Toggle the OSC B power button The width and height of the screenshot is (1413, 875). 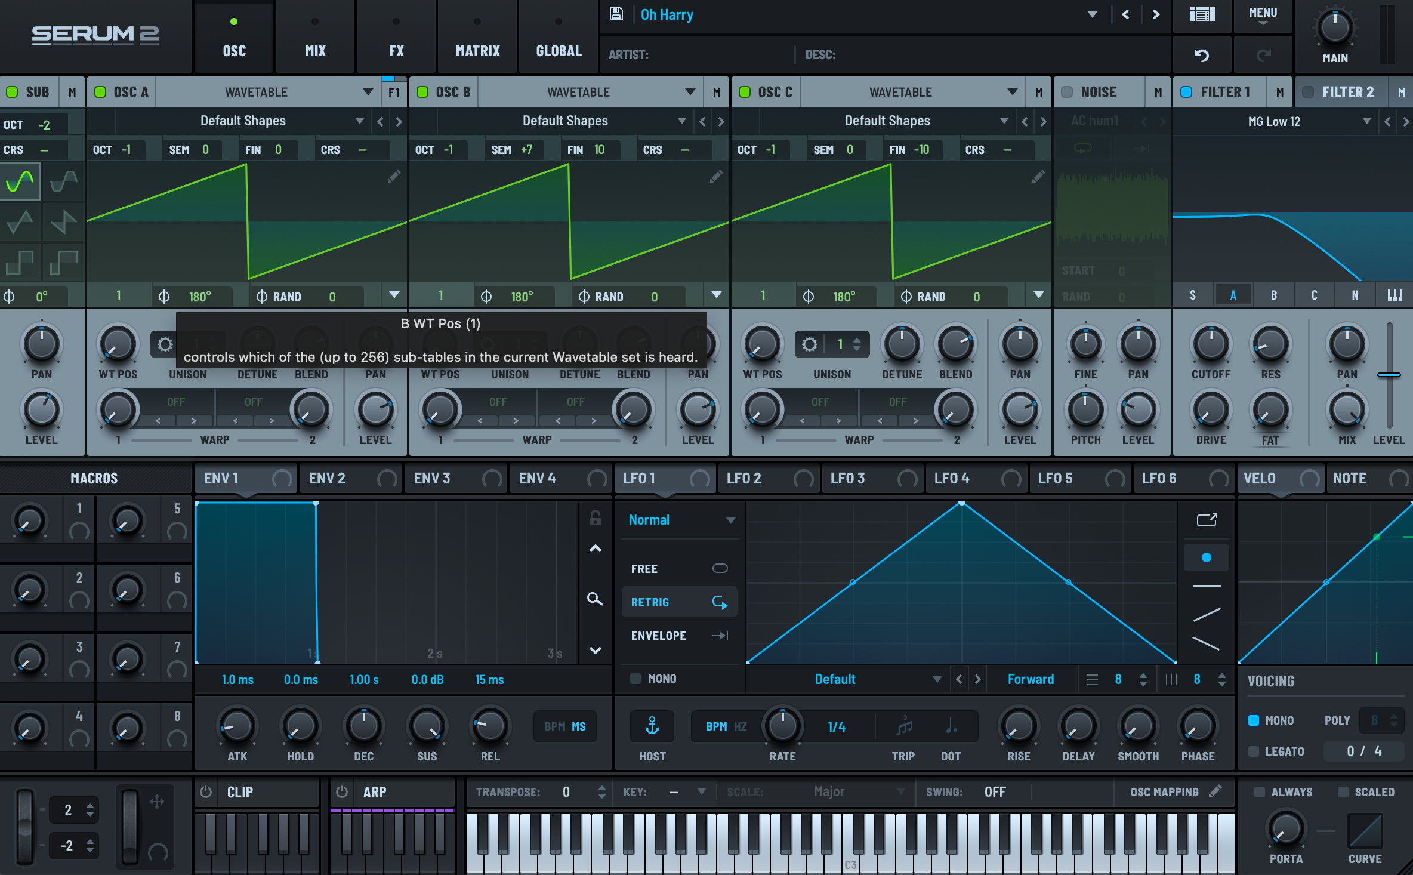click(422, 92)
